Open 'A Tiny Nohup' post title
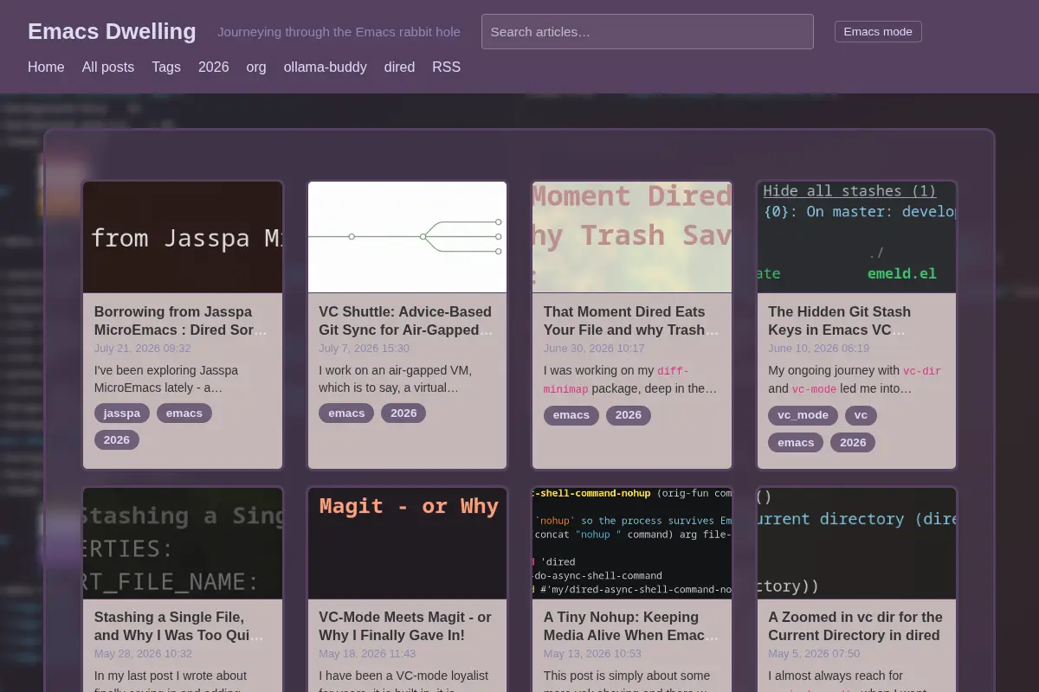The width and height of the screenshot is (1039, 692). point(631,626)
